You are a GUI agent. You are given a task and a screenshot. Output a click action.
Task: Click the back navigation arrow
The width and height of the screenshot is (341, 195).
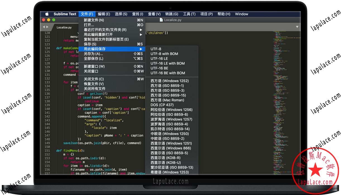[x=43, y=27]
